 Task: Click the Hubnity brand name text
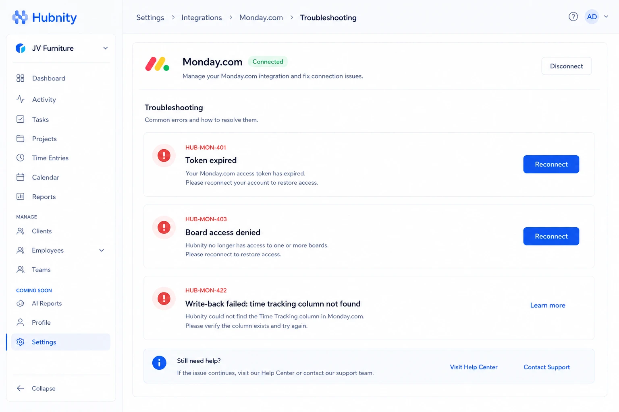point(54,17)
